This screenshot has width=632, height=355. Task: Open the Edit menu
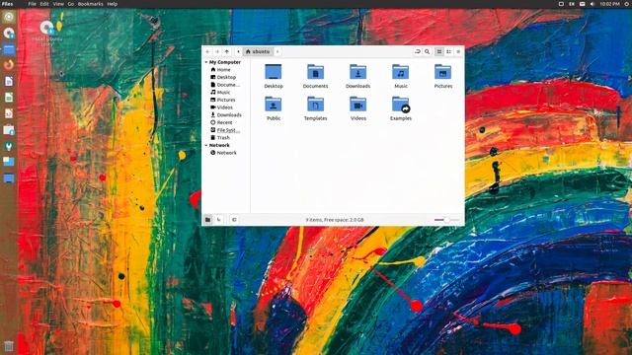pos(44,4)
